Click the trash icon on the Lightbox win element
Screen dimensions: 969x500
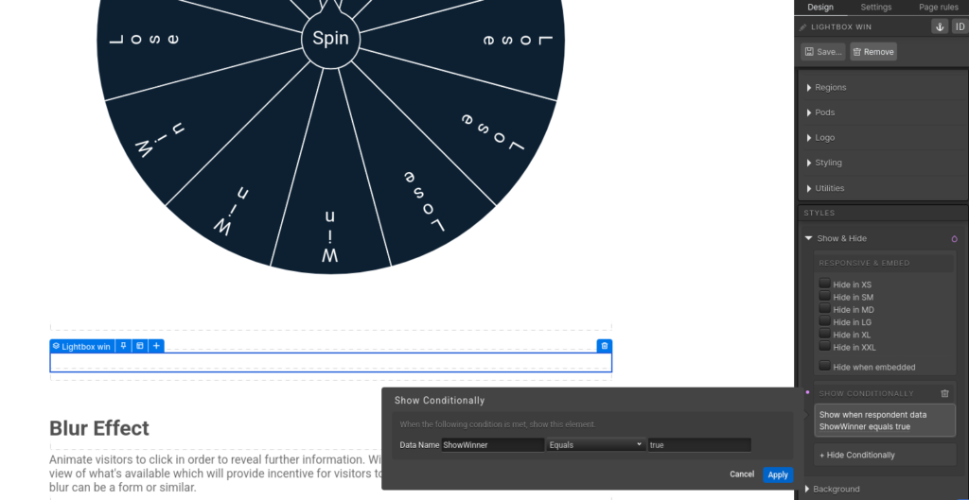pyautogui.click(x=605, y=346)
